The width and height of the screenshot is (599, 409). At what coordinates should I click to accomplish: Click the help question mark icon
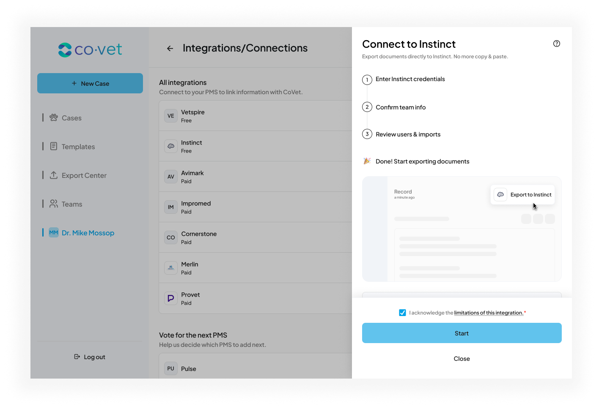[x=557, y=44]
